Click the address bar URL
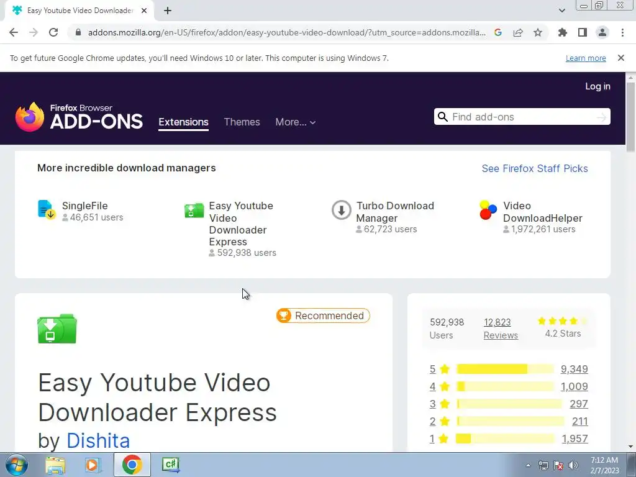 287,32
